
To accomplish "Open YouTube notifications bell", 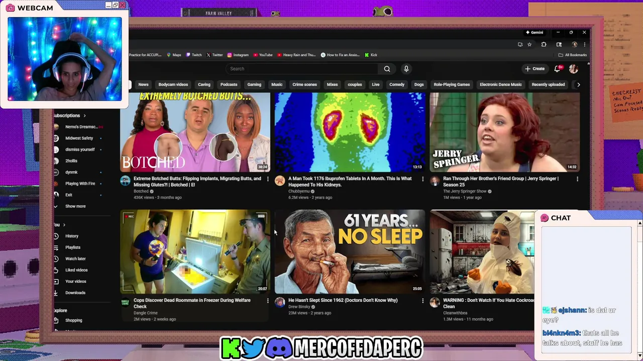I will (558, 69).
